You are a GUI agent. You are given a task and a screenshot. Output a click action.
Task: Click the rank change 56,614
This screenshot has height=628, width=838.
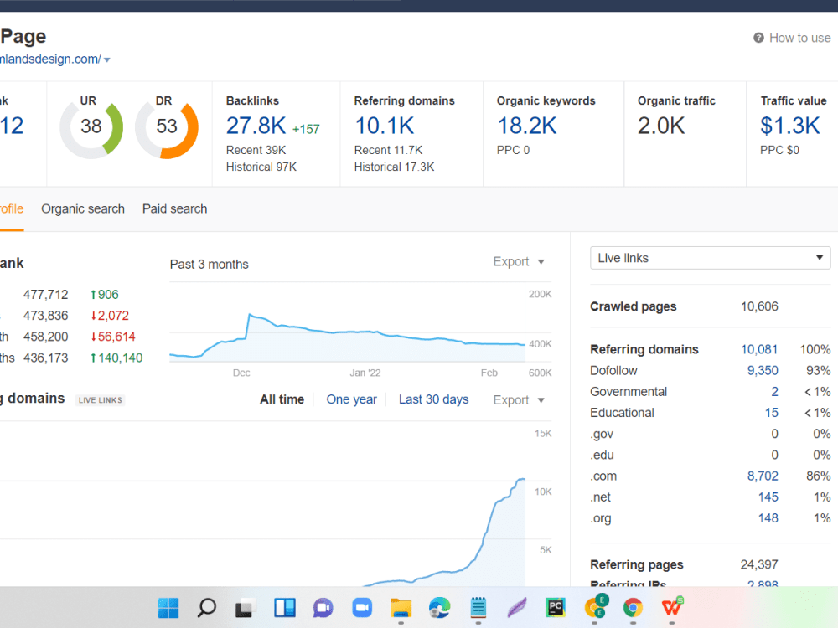[x=113, y=337]
